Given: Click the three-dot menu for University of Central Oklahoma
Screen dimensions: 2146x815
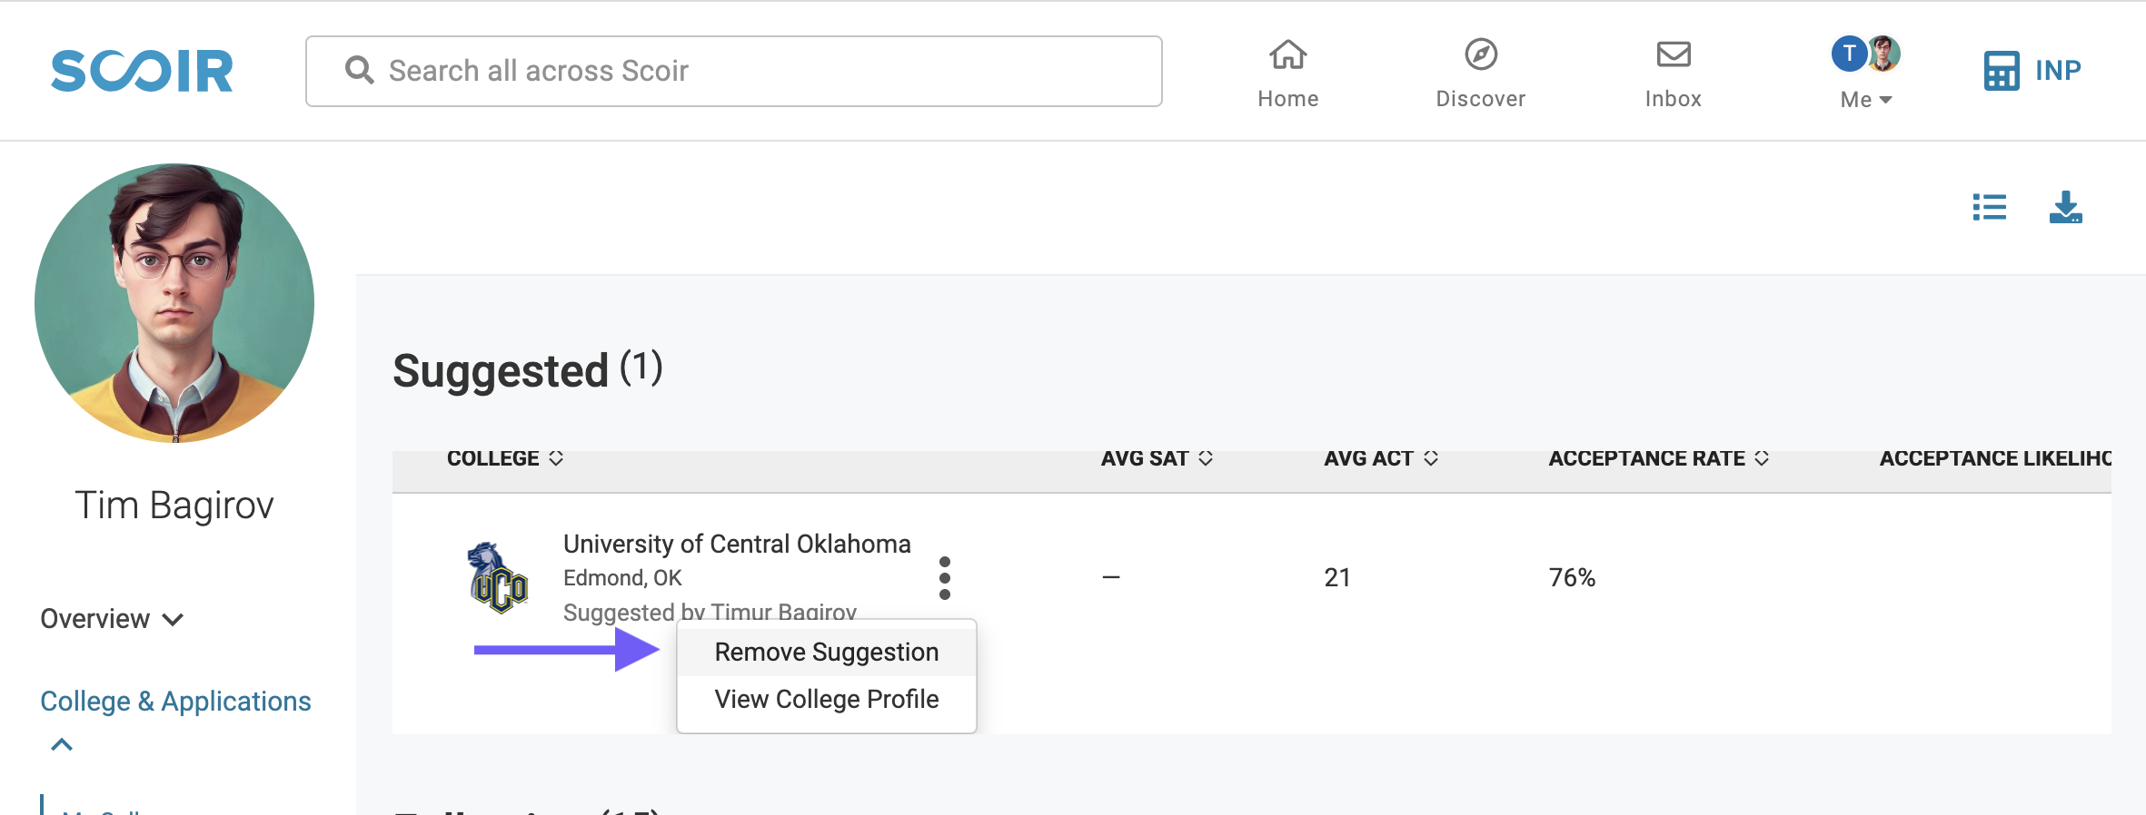Looking at the screenshot, I should [x=945, y=578].
